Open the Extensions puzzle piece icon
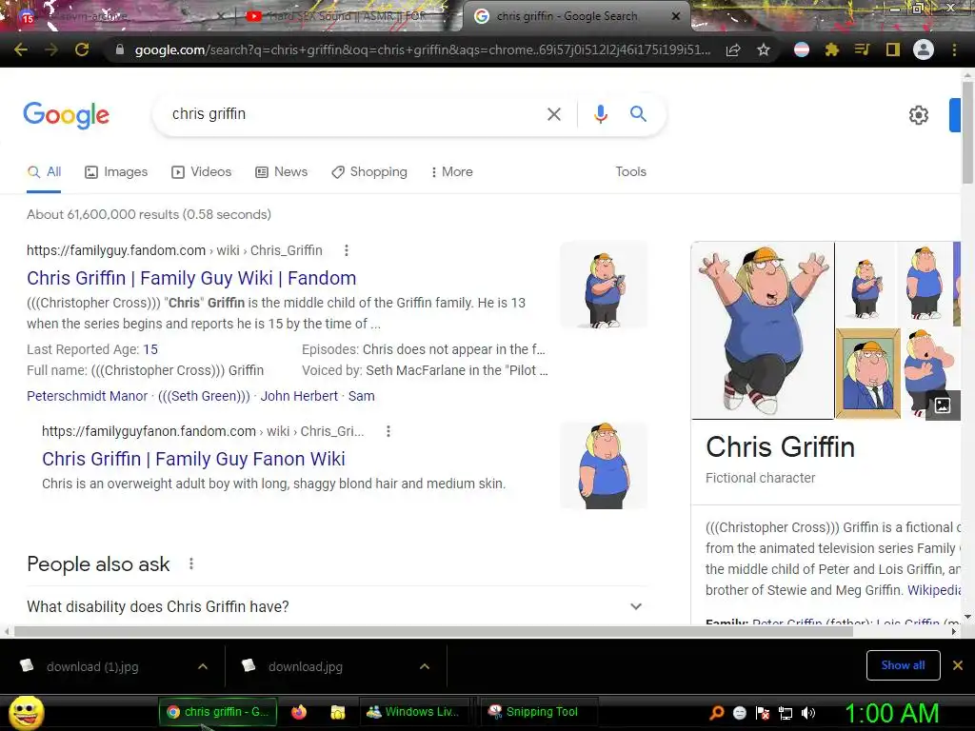This screenshot has height=731, width=975. 832,49
